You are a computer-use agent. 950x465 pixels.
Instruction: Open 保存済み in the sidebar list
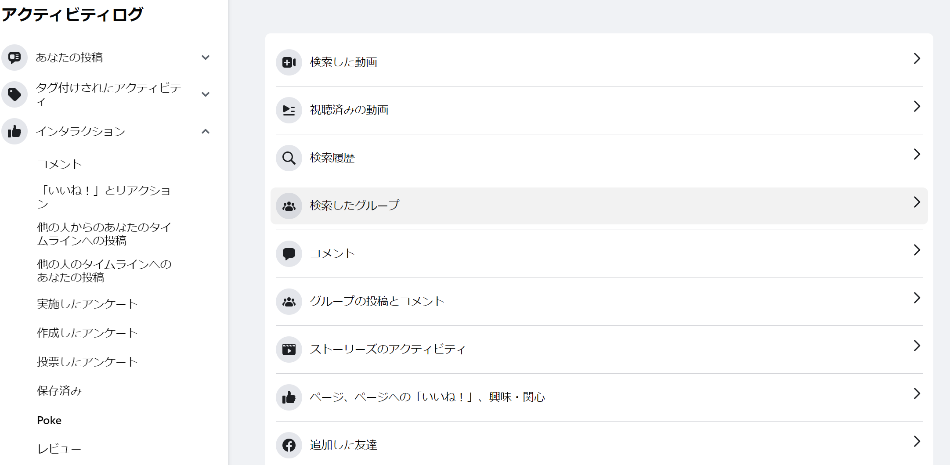coord(59,391)
